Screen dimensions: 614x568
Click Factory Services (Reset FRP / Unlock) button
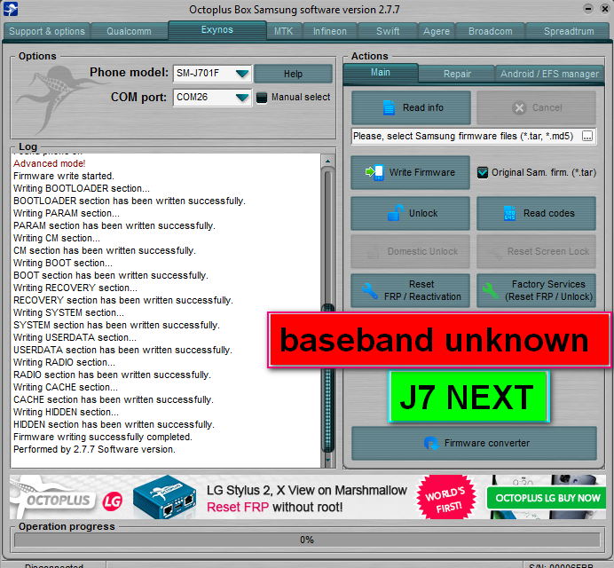(x=536, y=290)
